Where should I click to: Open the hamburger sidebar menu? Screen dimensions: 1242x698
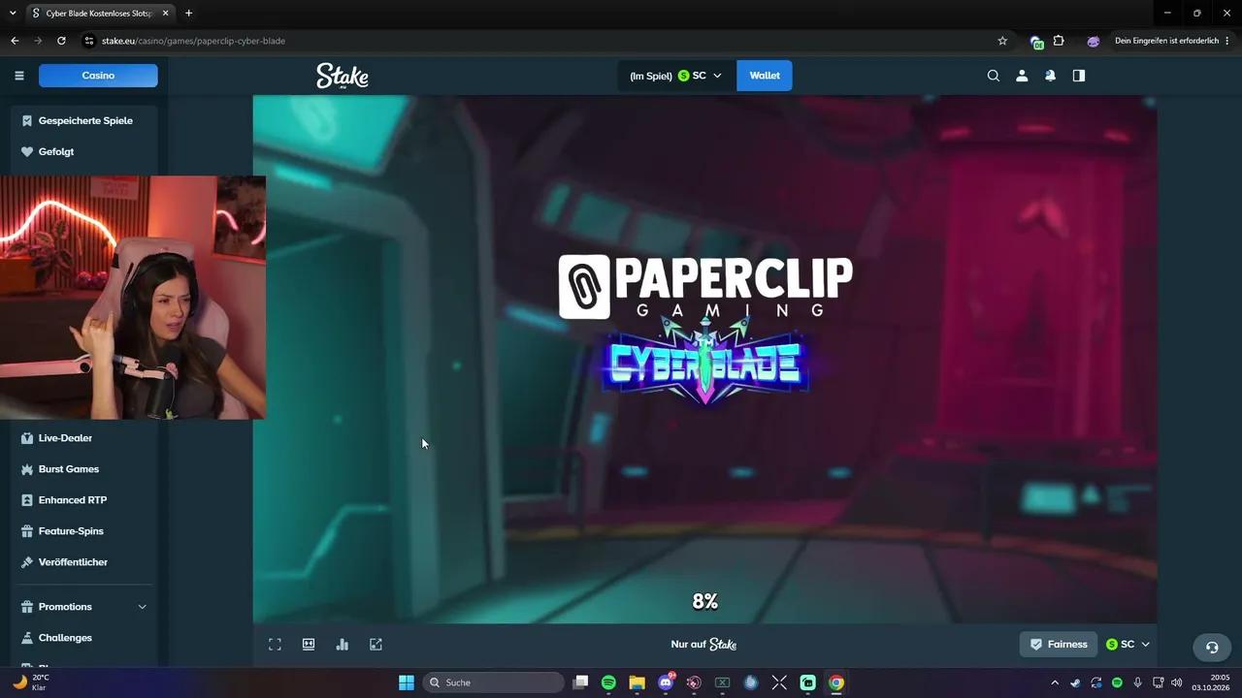point(18,76)
